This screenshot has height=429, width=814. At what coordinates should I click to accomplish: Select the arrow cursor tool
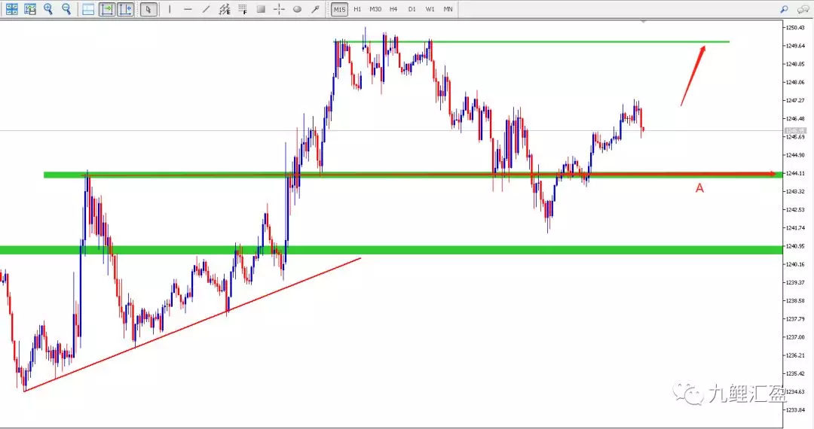pos(148,9)
